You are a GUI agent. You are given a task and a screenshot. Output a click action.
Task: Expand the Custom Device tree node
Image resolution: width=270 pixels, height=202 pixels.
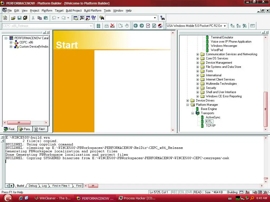[x=11, y=47]
